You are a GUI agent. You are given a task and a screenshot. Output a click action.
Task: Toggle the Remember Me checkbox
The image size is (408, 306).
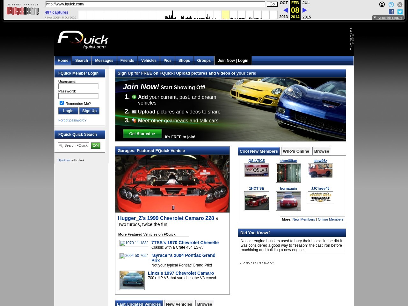(62, 103)
